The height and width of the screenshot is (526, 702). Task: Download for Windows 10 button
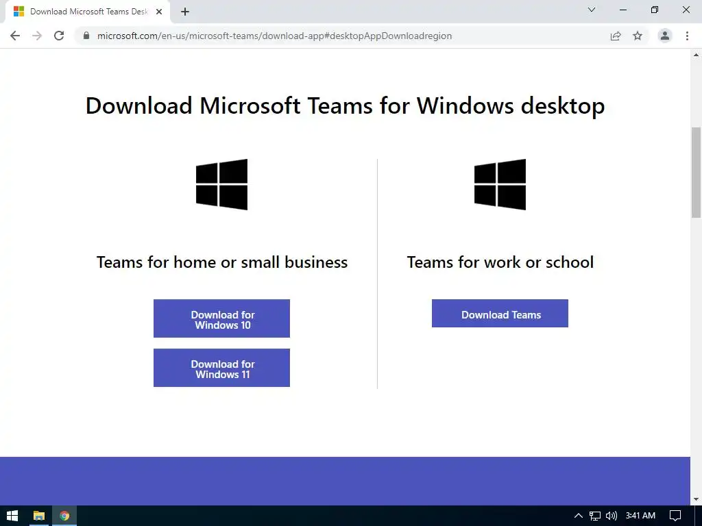(x=221, y=318)
